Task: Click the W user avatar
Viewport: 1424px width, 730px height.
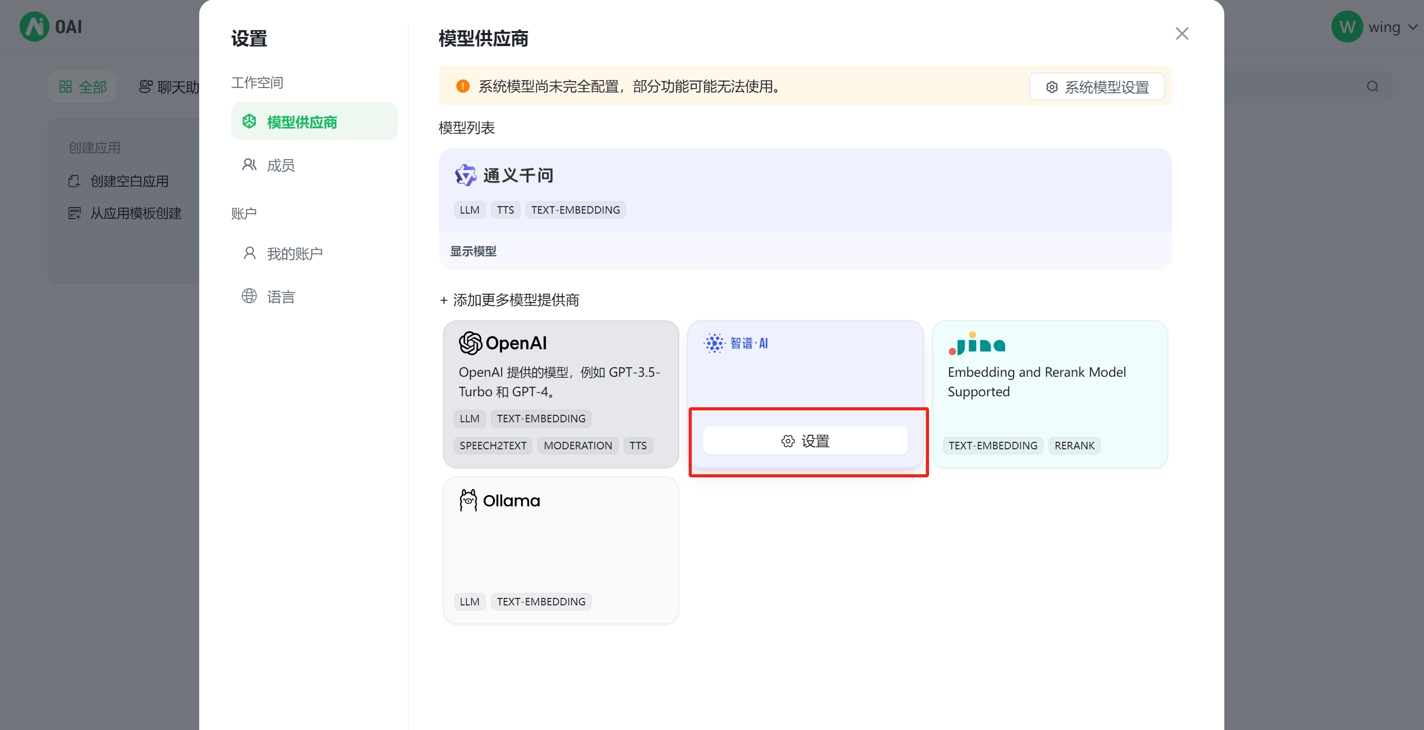Action: coord(1346,27)
